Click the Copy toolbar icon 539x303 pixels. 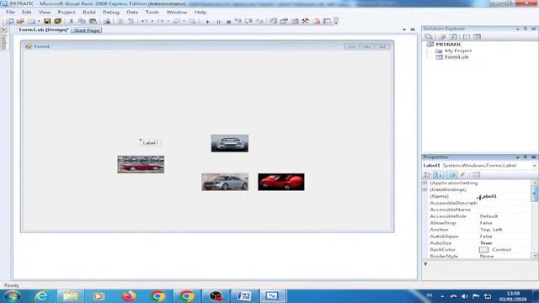click(x=82, y=21)
